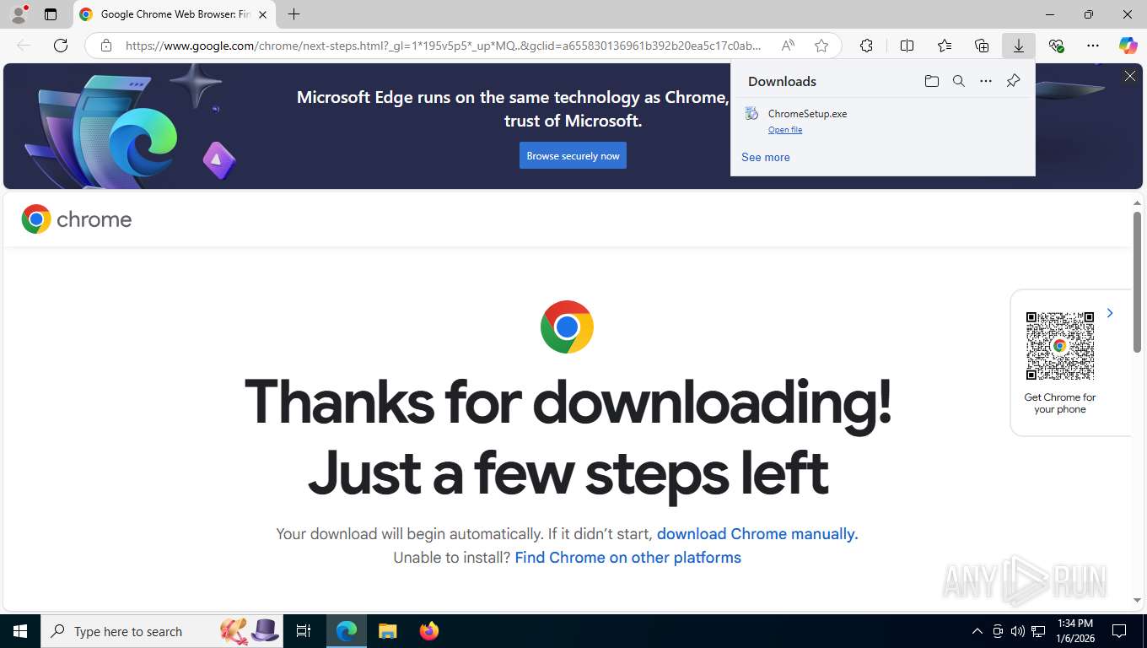
Task: Open the notification center icon
Action: pos(1119,631)
